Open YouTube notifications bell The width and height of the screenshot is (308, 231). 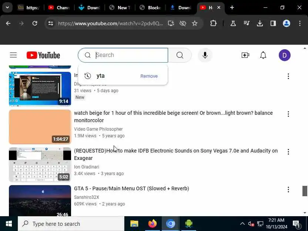pyautogui.click(x=263, y=55)
